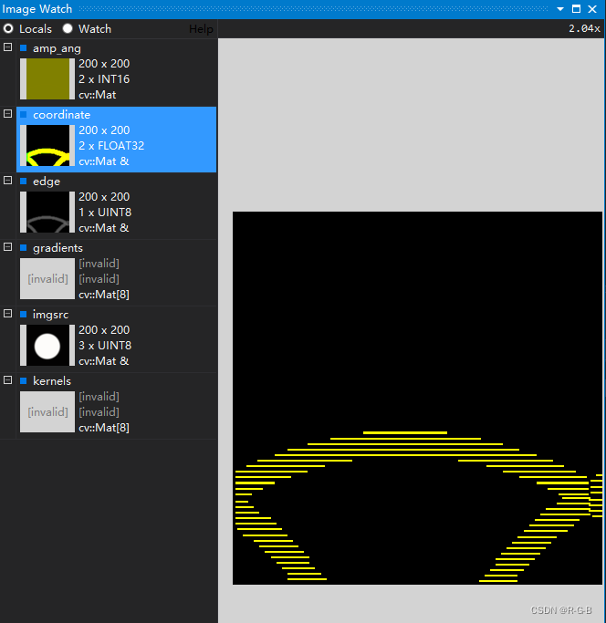Select the amp_ang variable name

(x=57, y=48)
